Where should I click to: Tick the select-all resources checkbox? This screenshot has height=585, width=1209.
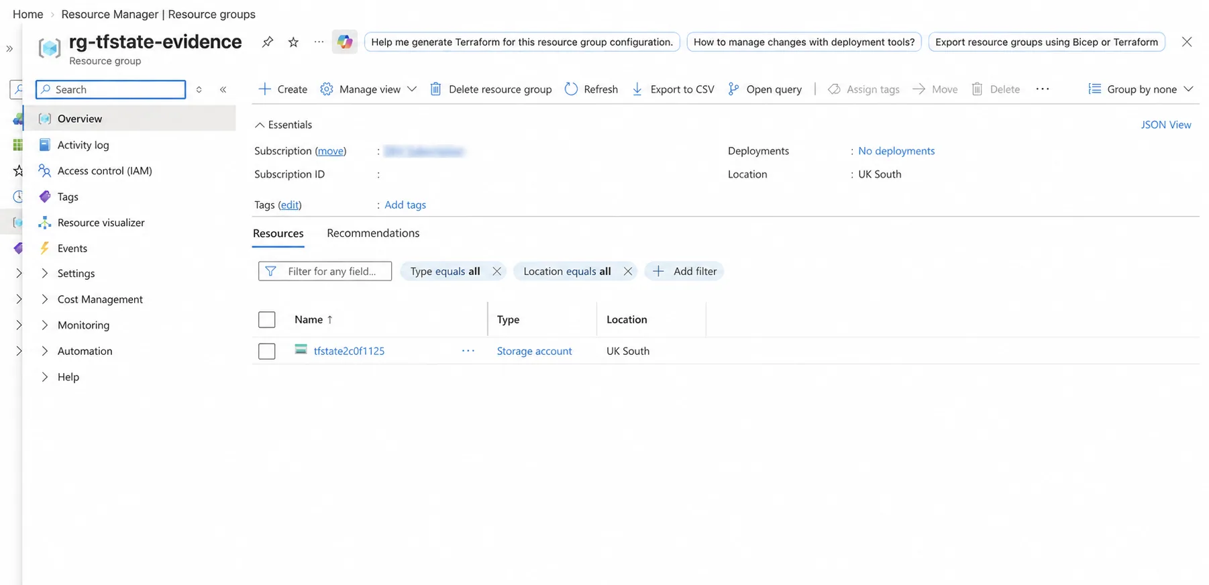pyautogui.click(x=267, y=319)
